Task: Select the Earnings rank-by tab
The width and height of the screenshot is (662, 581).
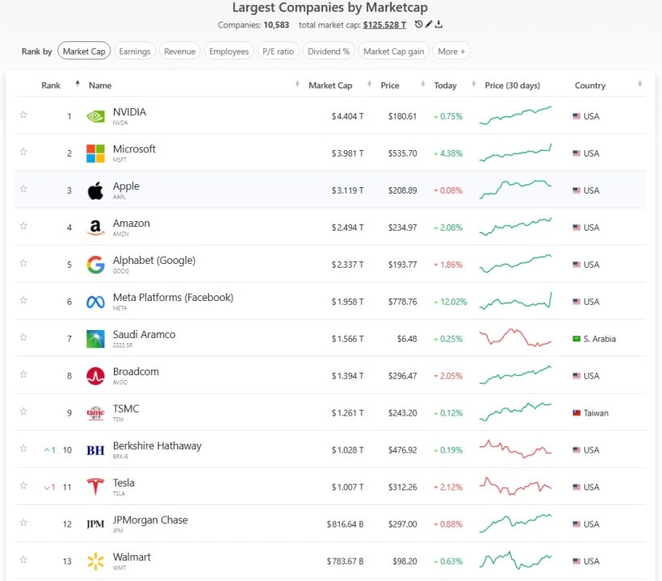Action: [135, 52]
